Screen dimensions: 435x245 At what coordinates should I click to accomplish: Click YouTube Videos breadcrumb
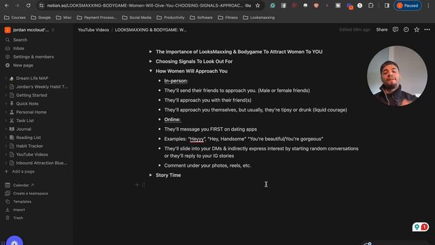pos(93,30)
